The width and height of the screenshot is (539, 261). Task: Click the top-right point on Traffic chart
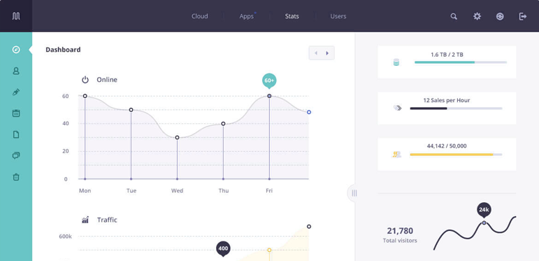pos(309,226)
